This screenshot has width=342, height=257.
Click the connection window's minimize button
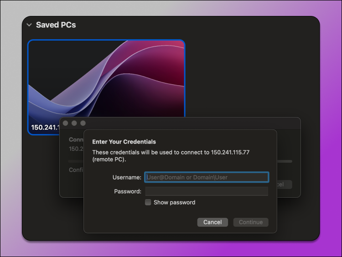click(74, 123)
